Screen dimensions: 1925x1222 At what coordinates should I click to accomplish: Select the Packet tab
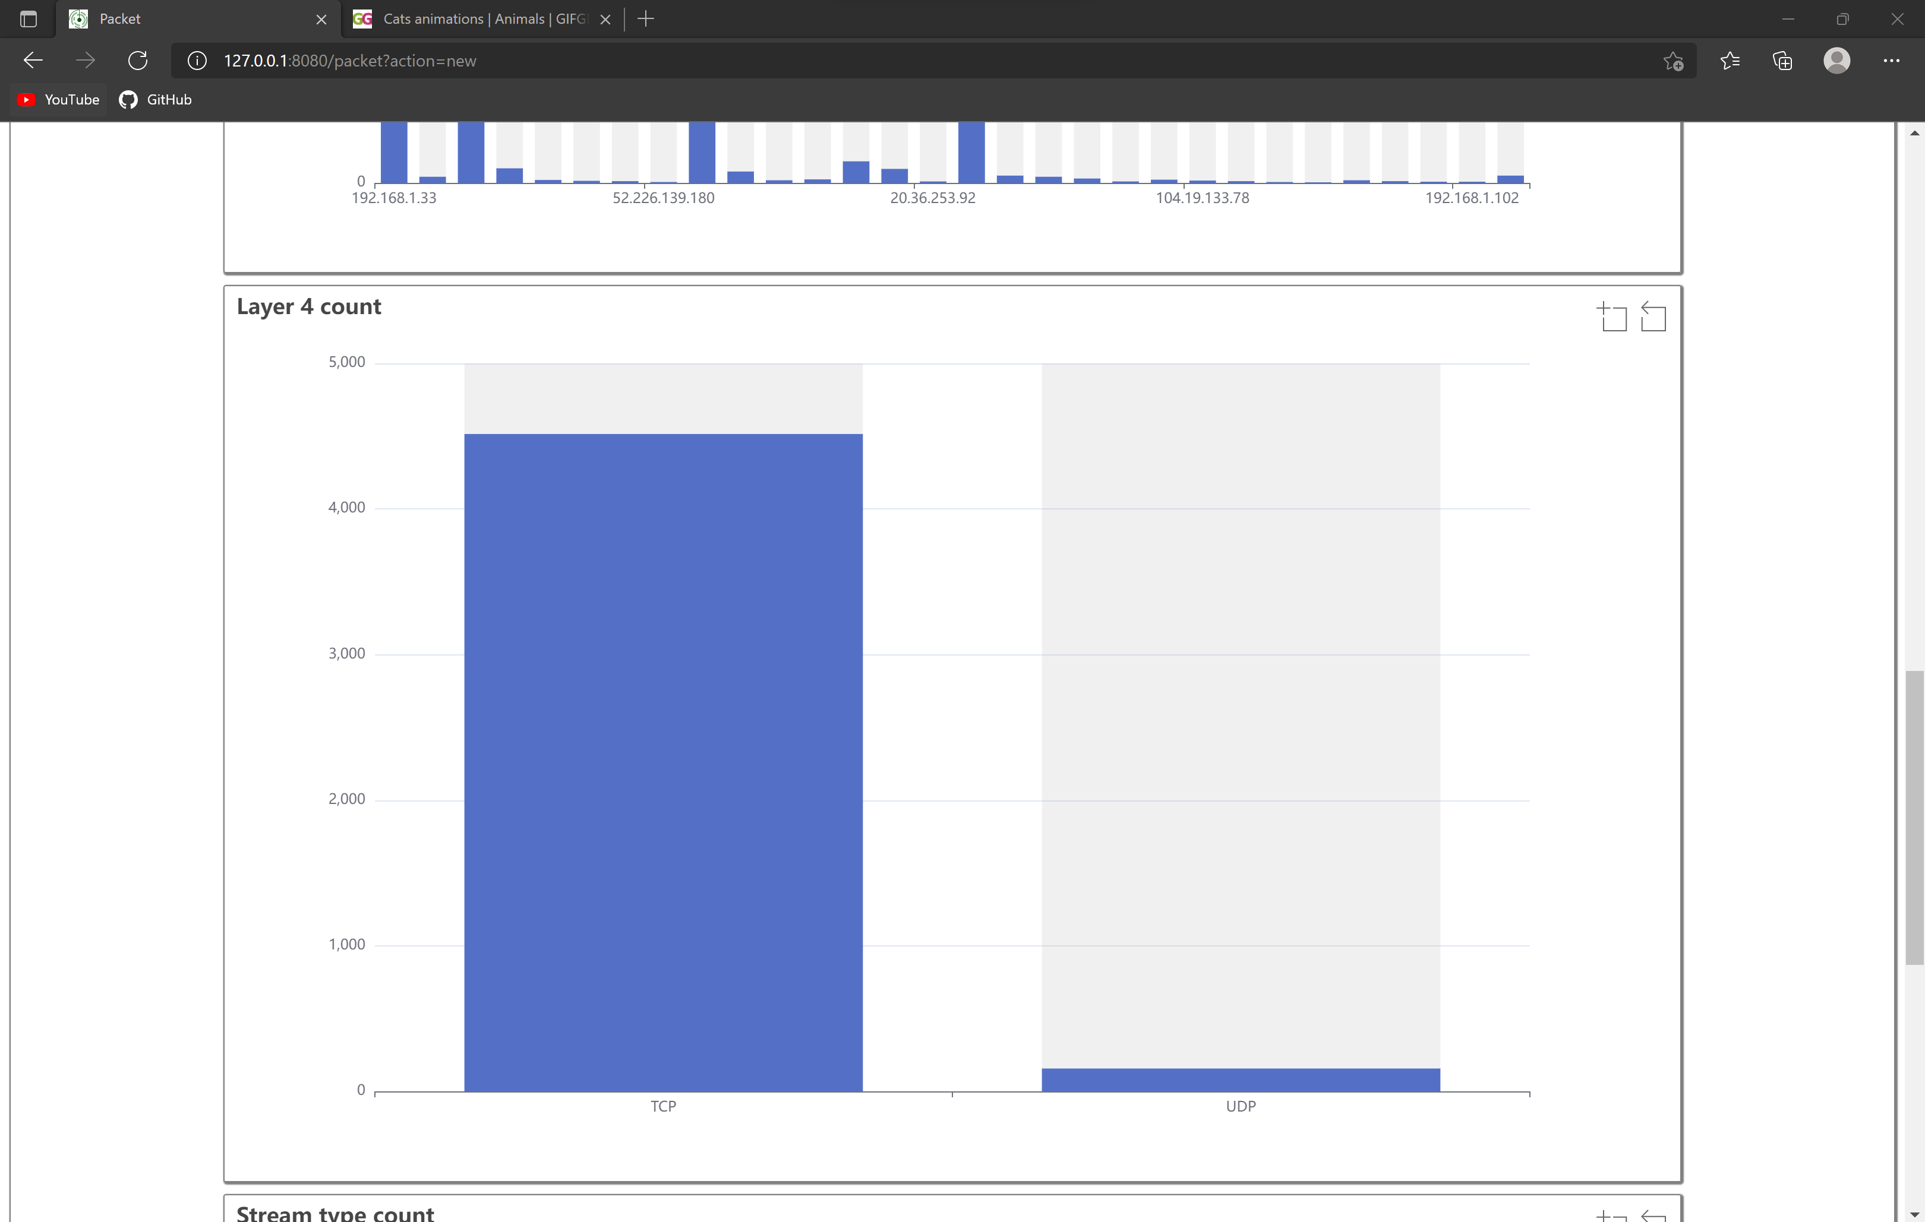coord(192,18)
